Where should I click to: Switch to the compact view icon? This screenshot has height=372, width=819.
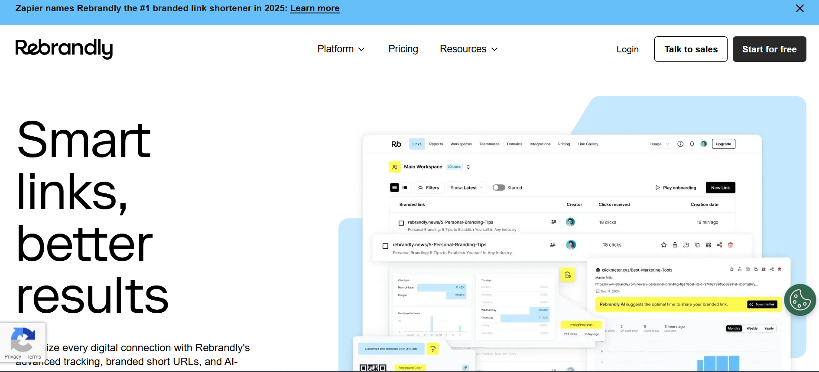click(405, 188)
